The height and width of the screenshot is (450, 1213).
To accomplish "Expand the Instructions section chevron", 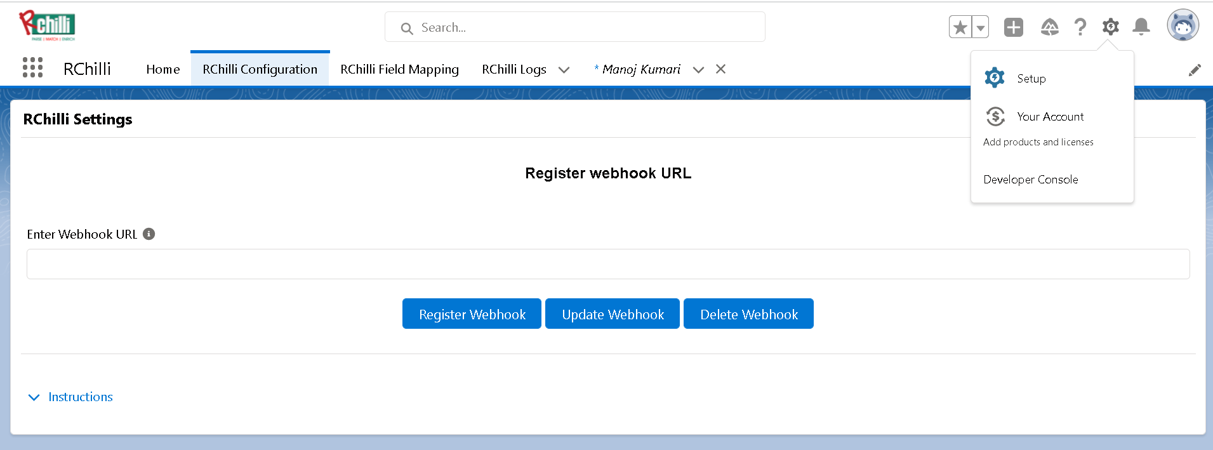I will (x=34, y=397).
